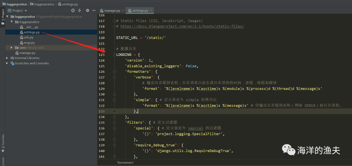352x166 pixels.
Task: Click the STATIC_URL variable name
Action: pyautogui.click(x=126, y=38)
